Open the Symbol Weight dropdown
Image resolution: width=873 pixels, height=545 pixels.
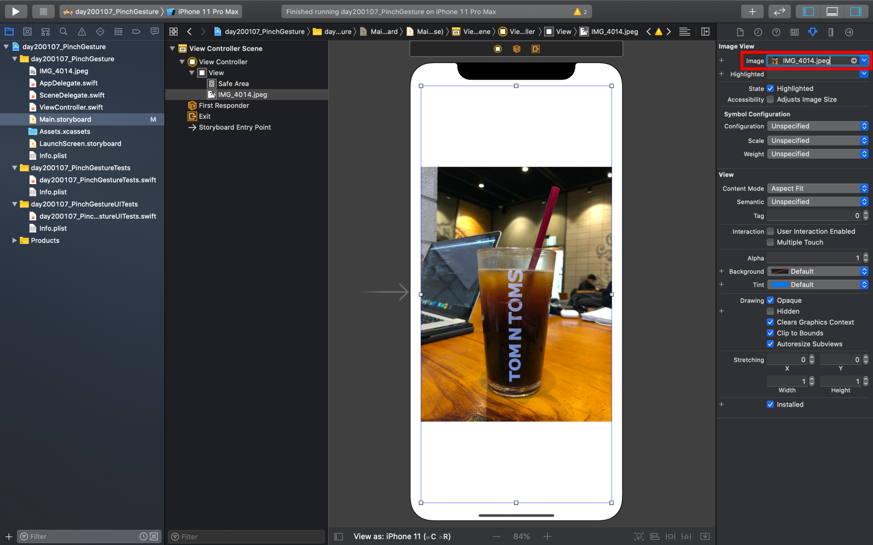[x=818, y=154]
